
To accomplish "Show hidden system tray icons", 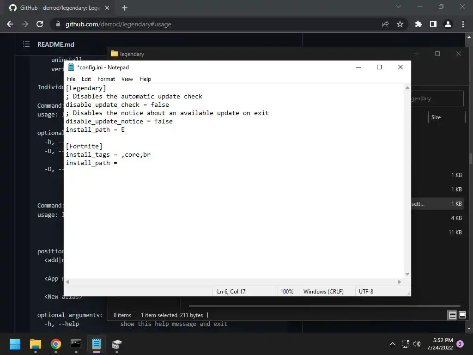I will pyautogui.click(x=393, y=344).
